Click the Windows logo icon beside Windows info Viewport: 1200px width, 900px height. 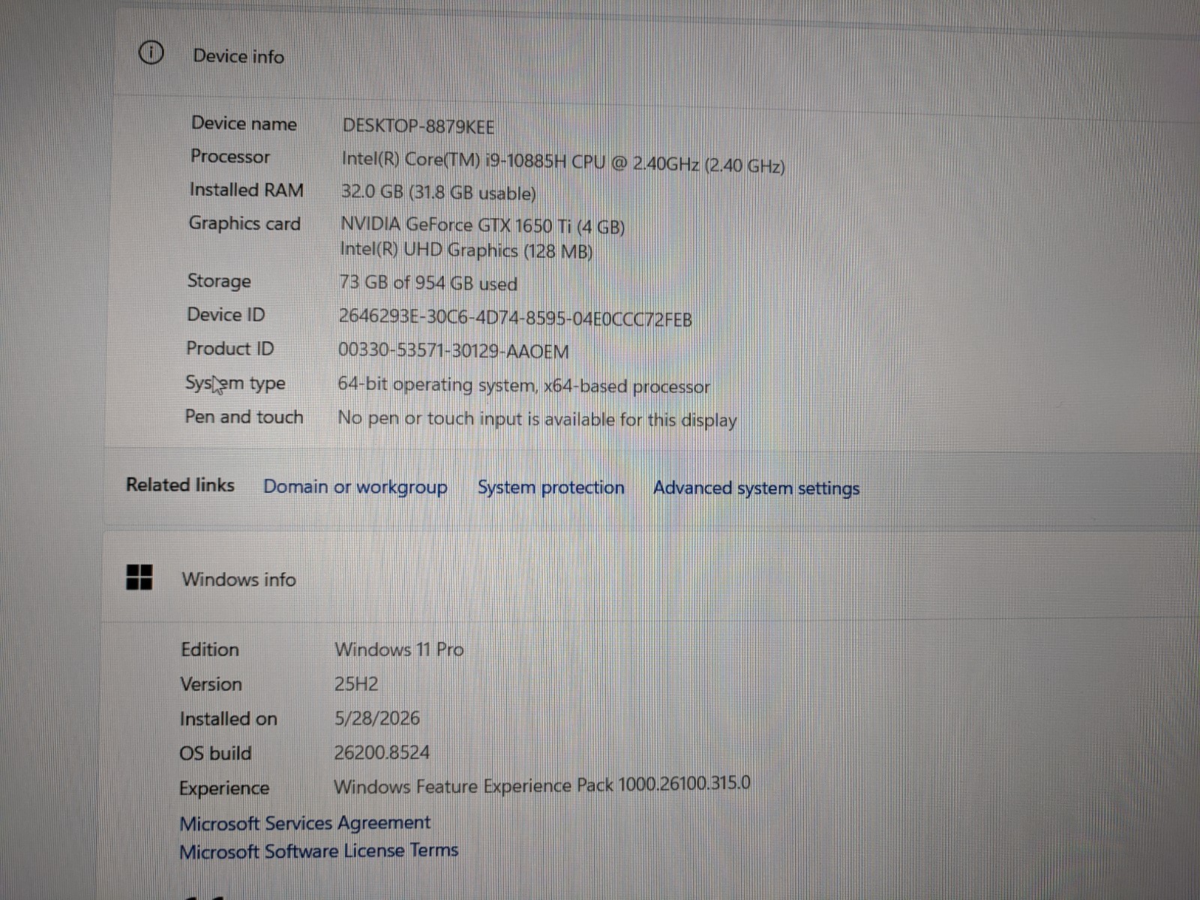139,577
